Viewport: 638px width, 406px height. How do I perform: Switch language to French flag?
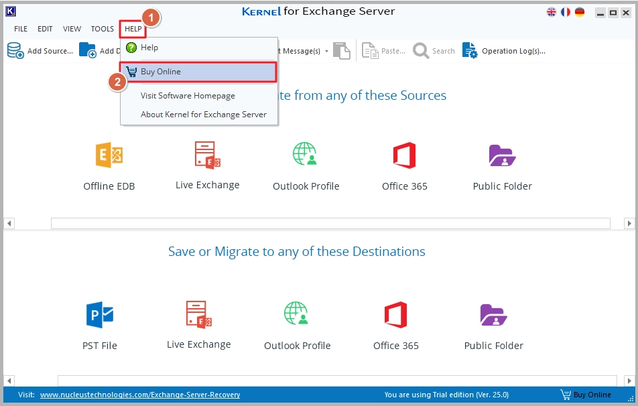pyautogui.click(x=566, y=12)
